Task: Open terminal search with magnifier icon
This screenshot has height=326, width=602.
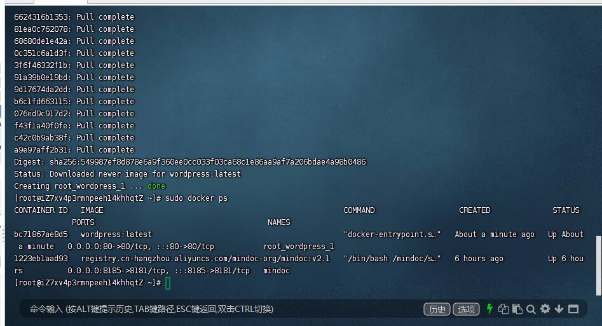Action: click(x=531, y=309)
